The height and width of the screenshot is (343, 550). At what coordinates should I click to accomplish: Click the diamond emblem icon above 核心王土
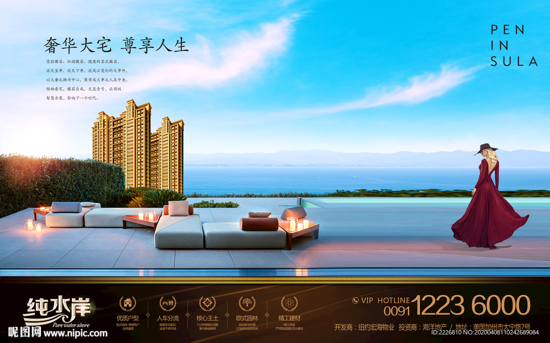pos(207,303)
